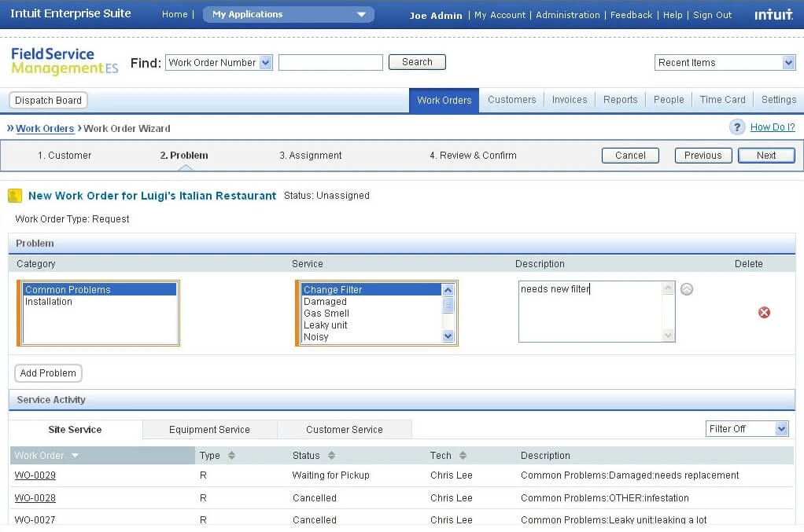Toggle Work Order column sort arrow
The height and width of the screenshot is (532, 804).
point(76,455)
